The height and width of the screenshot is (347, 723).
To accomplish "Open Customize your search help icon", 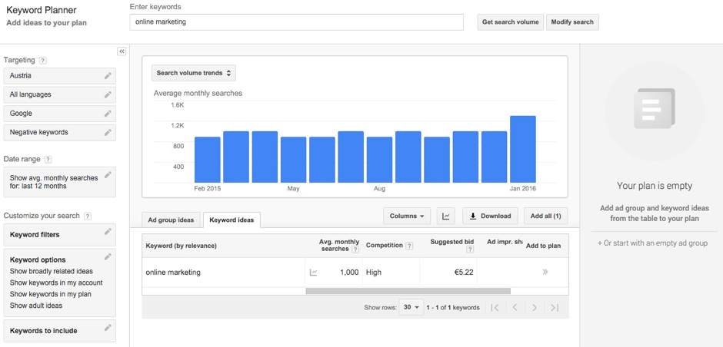I will pos(88,216).
